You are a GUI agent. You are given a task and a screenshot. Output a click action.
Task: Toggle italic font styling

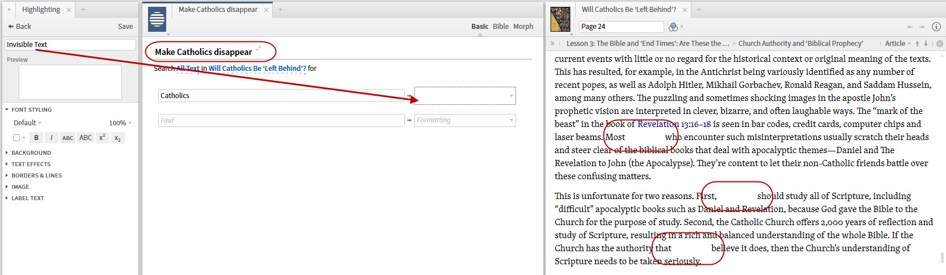[52, 138]
